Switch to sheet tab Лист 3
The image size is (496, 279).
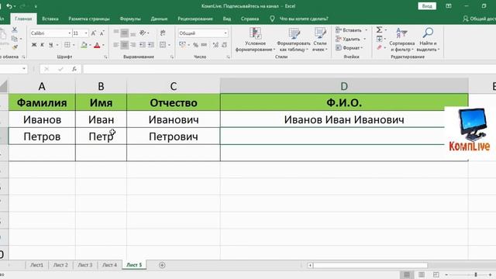pos(85,265)
